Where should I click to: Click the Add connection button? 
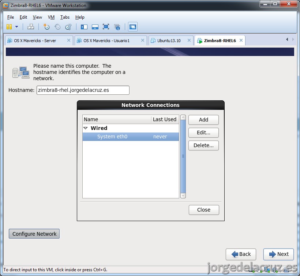coord(203,120)
